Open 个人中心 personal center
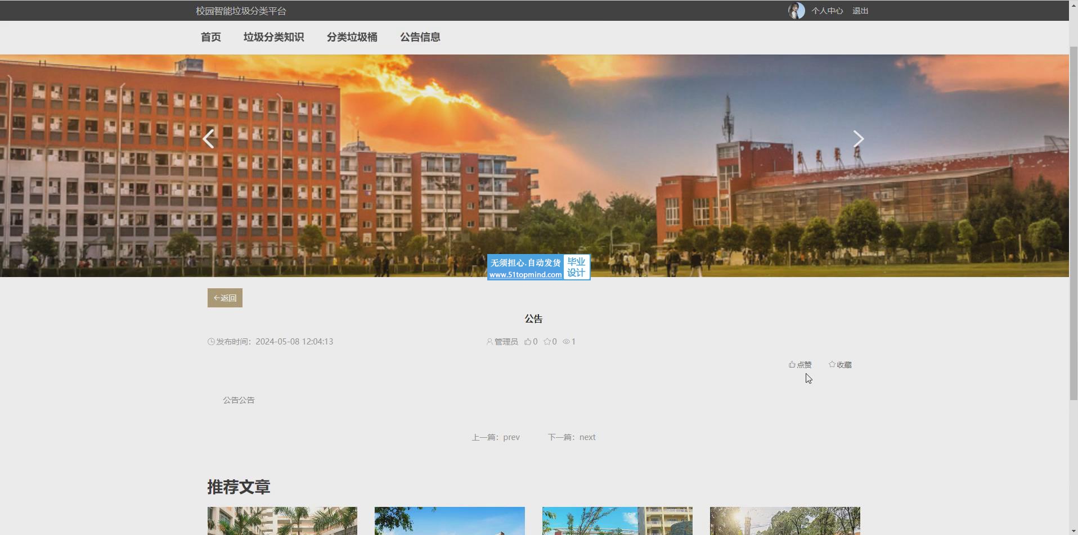 (827, 11)
